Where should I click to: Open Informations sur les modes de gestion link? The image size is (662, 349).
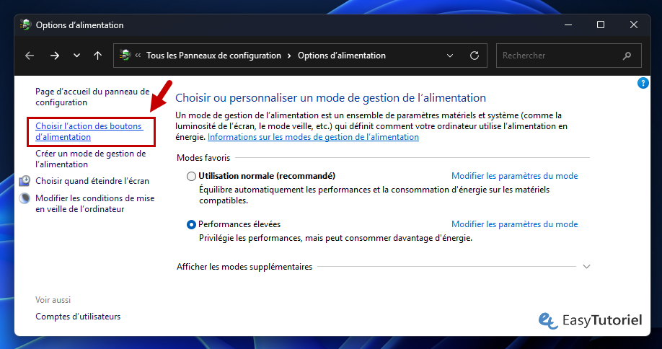[x=313, y=137]
